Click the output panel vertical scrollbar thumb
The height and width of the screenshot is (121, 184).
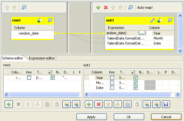click(180, 33)
